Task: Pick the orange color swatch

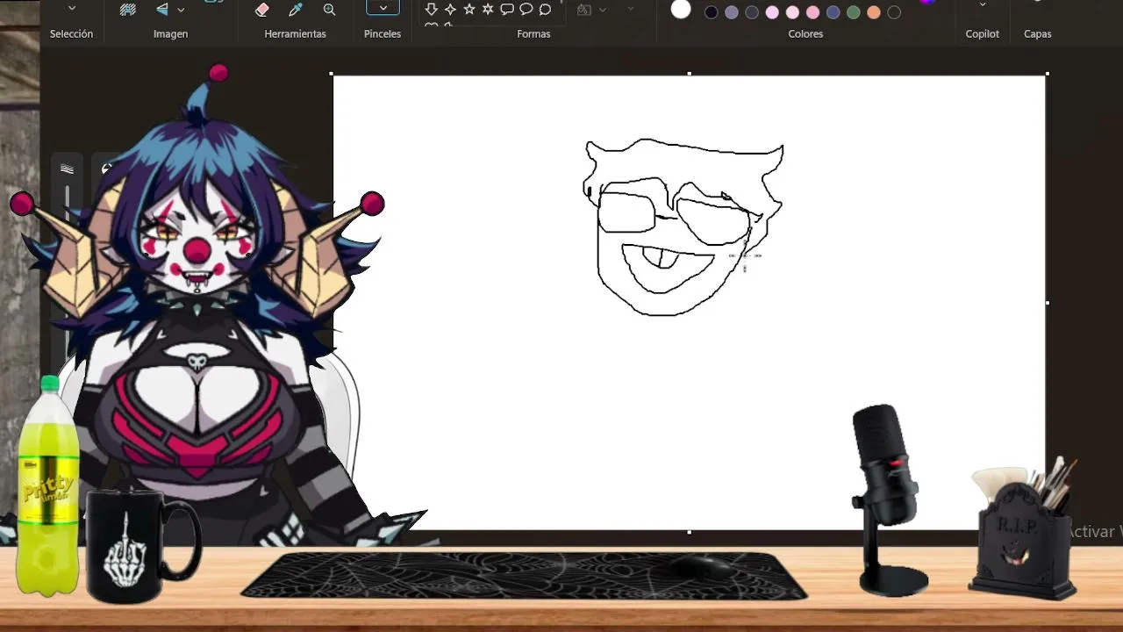Action: [x=874, y=12]
